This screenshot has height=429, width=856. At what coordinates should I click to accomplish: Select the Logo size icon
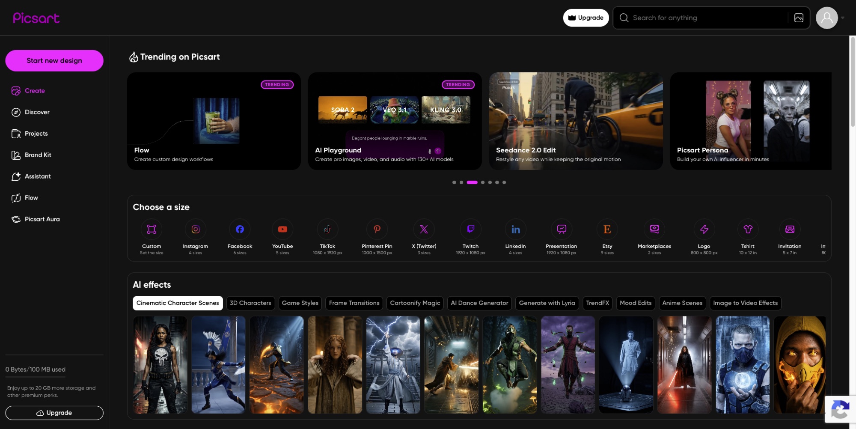(x=704, y=229)
